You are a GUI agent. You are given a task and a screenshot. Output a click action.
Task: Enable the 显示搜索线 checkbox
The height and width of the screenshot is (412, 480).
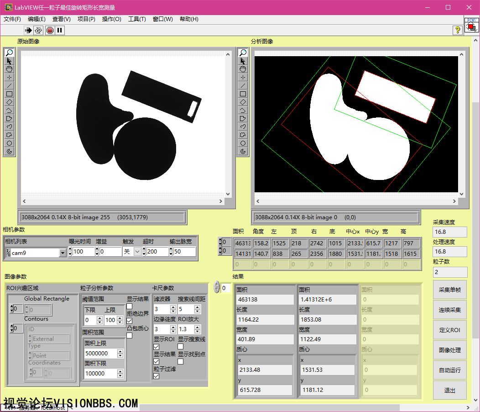point(181,347)
